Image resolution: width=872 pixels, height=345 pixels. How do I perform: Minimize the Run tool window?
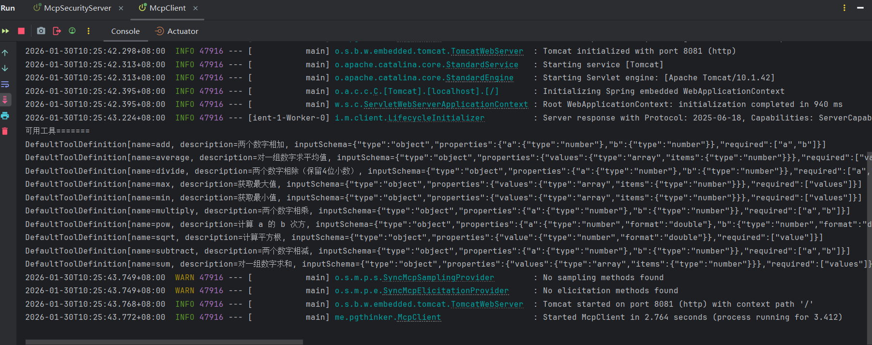(x=860, y=8)
